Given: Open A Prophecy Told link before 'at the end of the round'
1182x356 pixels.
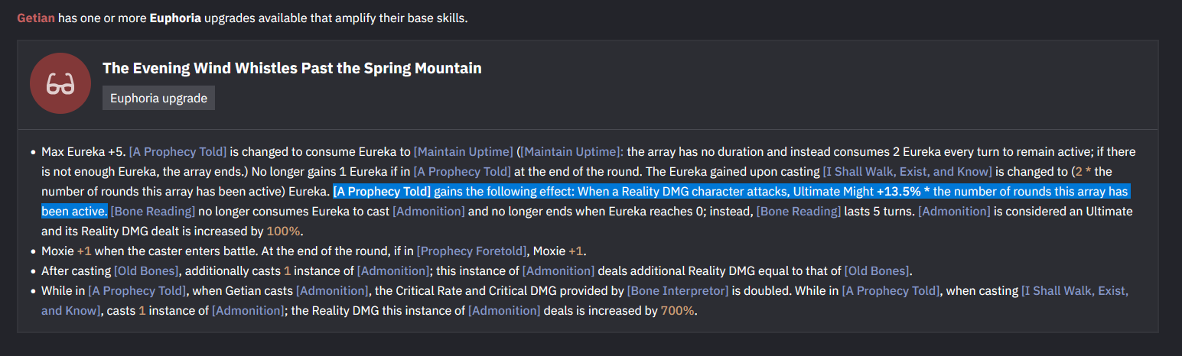Looking at the screenshot, I should pyautogui.click(x=462, y=171).
